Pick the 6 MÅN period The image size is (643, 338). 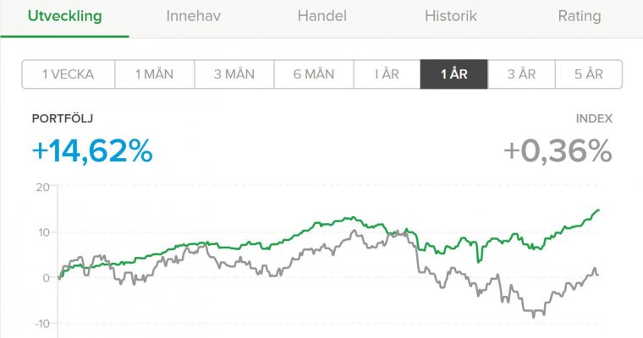coord(314,74)
